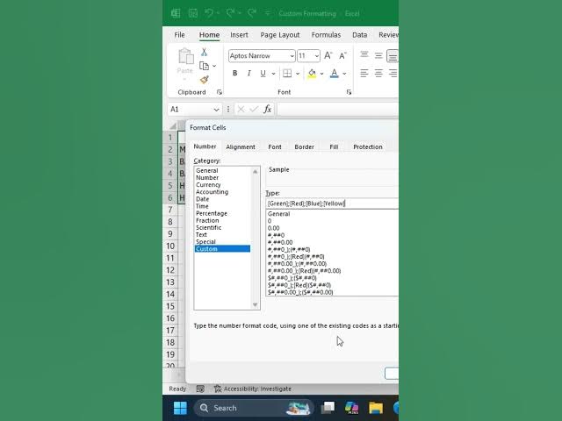This screenshot has height=421, width=562.
Task: Open Fill Color dropdown arrow
Action: (322, 74)
